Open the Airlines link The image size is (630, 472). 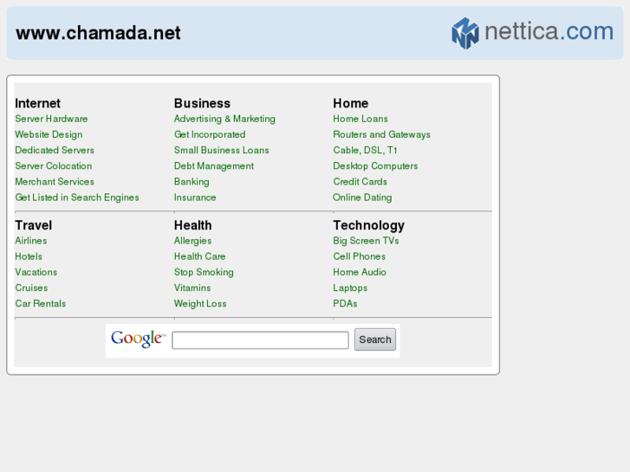click(31, 241)
